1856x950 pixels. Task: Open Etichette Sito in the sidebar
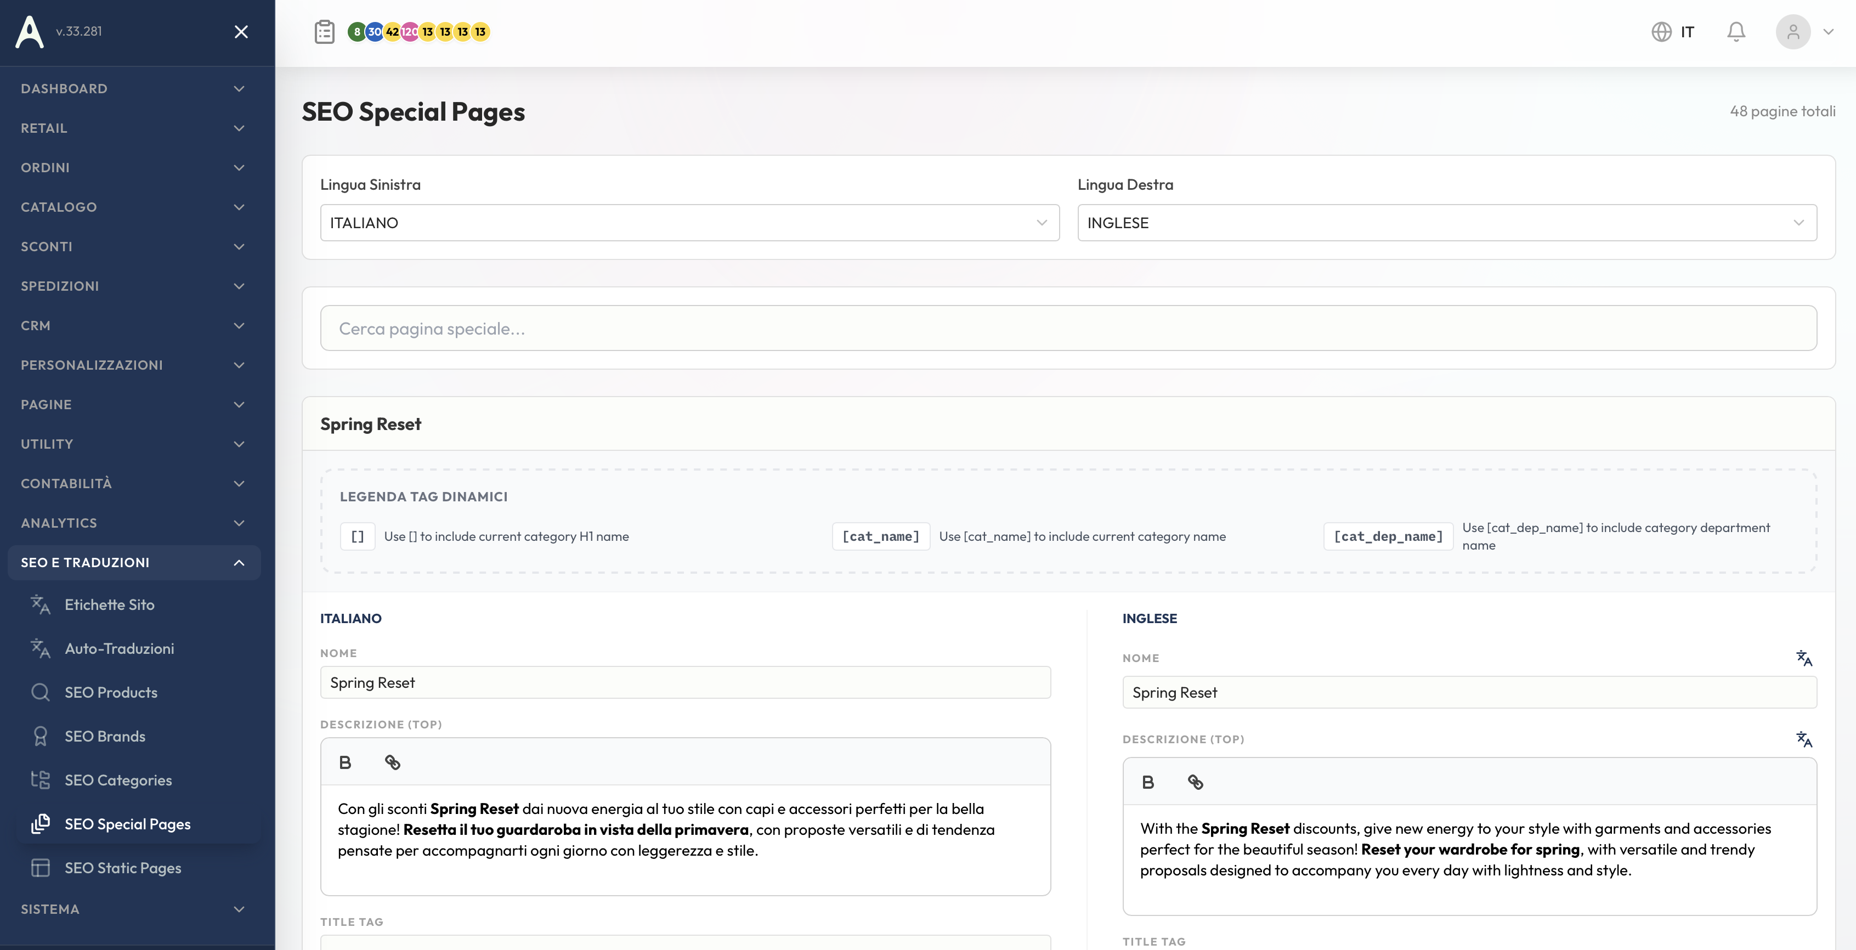tap(138, 606)
